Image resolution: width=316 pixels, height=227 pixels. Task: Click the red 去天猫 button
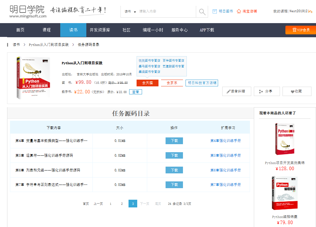click(x=148, y=83)
